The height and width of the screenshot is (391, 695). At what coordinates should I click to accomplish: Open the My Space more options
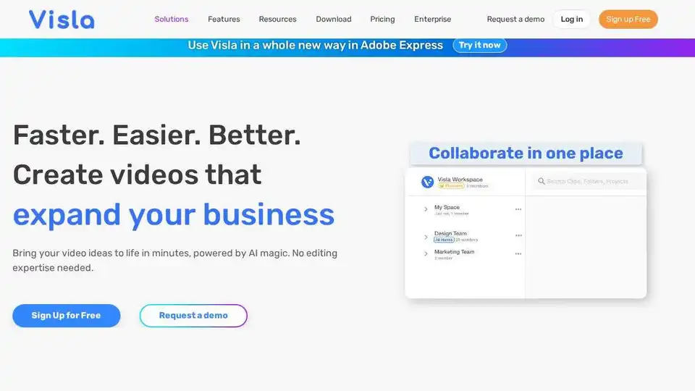(x=518, y=209)
